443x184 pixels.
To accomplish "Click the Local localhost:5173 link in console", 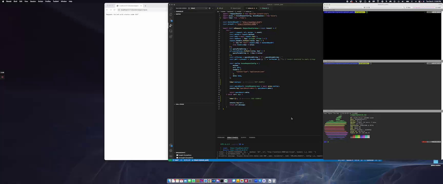I will [x=239, y=148].
